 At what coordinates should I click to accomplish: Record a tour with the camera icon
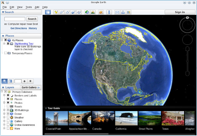click(x=79, y=12)
